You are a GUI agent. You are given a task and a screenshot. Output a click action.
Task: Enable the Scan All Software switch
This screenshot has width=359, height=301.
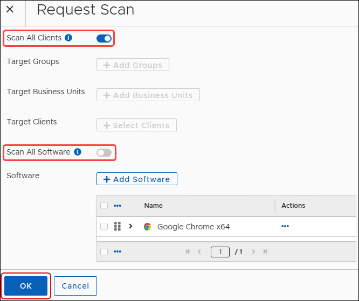[x=104, y=152]
